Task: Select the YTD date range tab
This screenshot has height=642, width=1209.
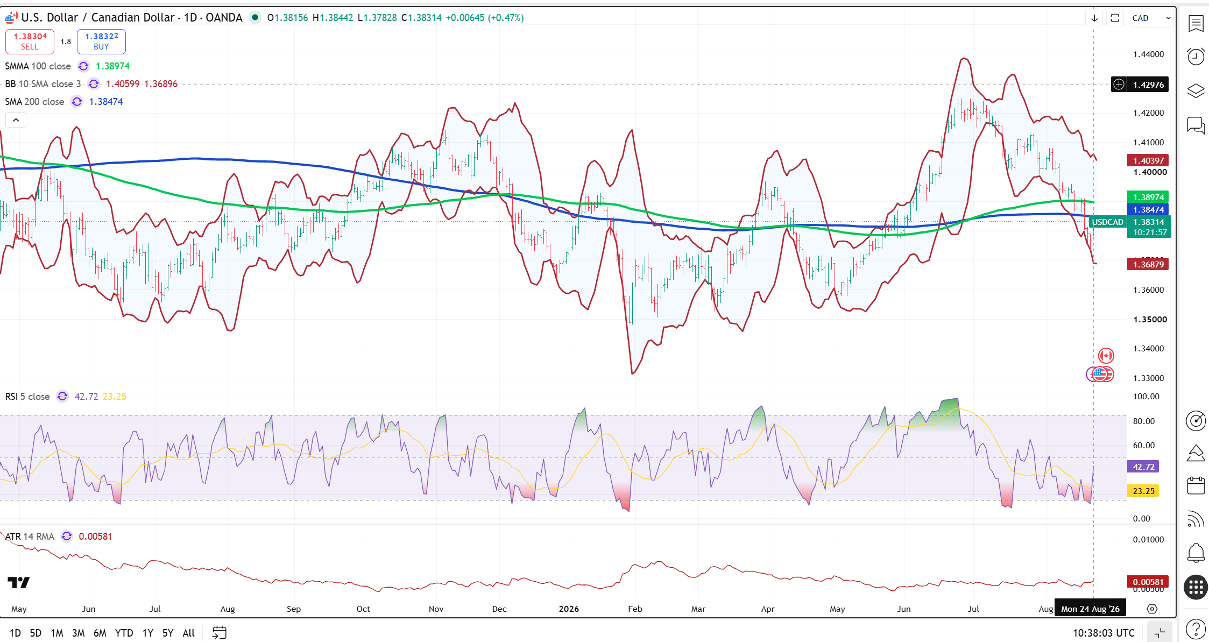Action: (x=124, y=633)
